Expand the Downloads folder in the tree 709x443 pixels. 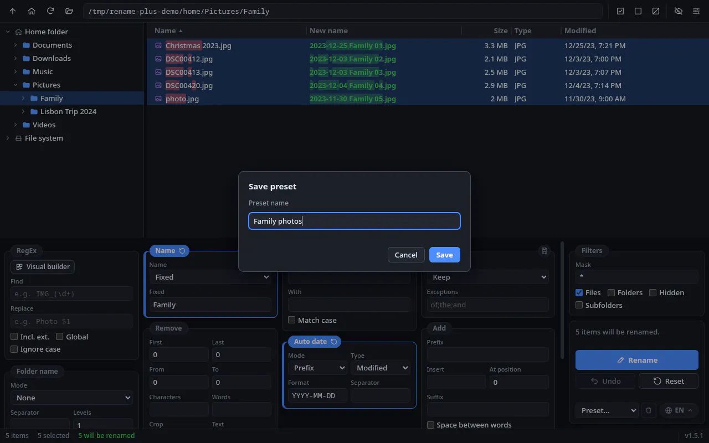[x=16, y=58]
